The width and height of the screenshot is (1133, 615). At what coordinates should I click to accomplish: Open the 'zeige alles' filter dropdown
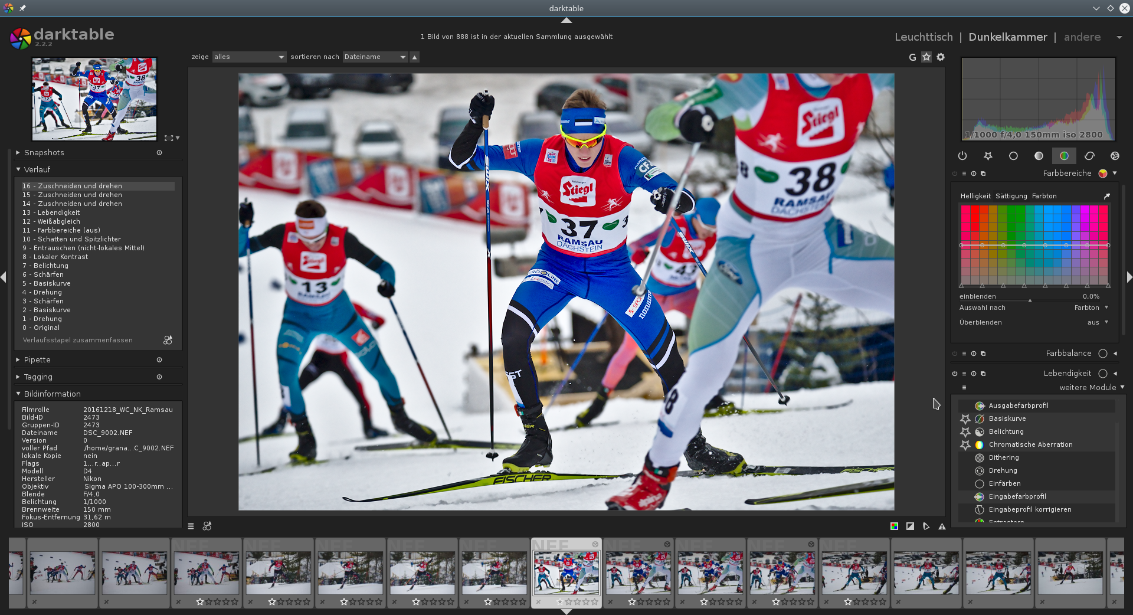tap(249, 57)
